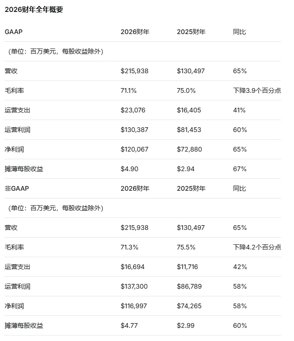Click the fiscal 2025 $2.99 EPS cell
Screen dimensions: 294x341
[185, 325]
